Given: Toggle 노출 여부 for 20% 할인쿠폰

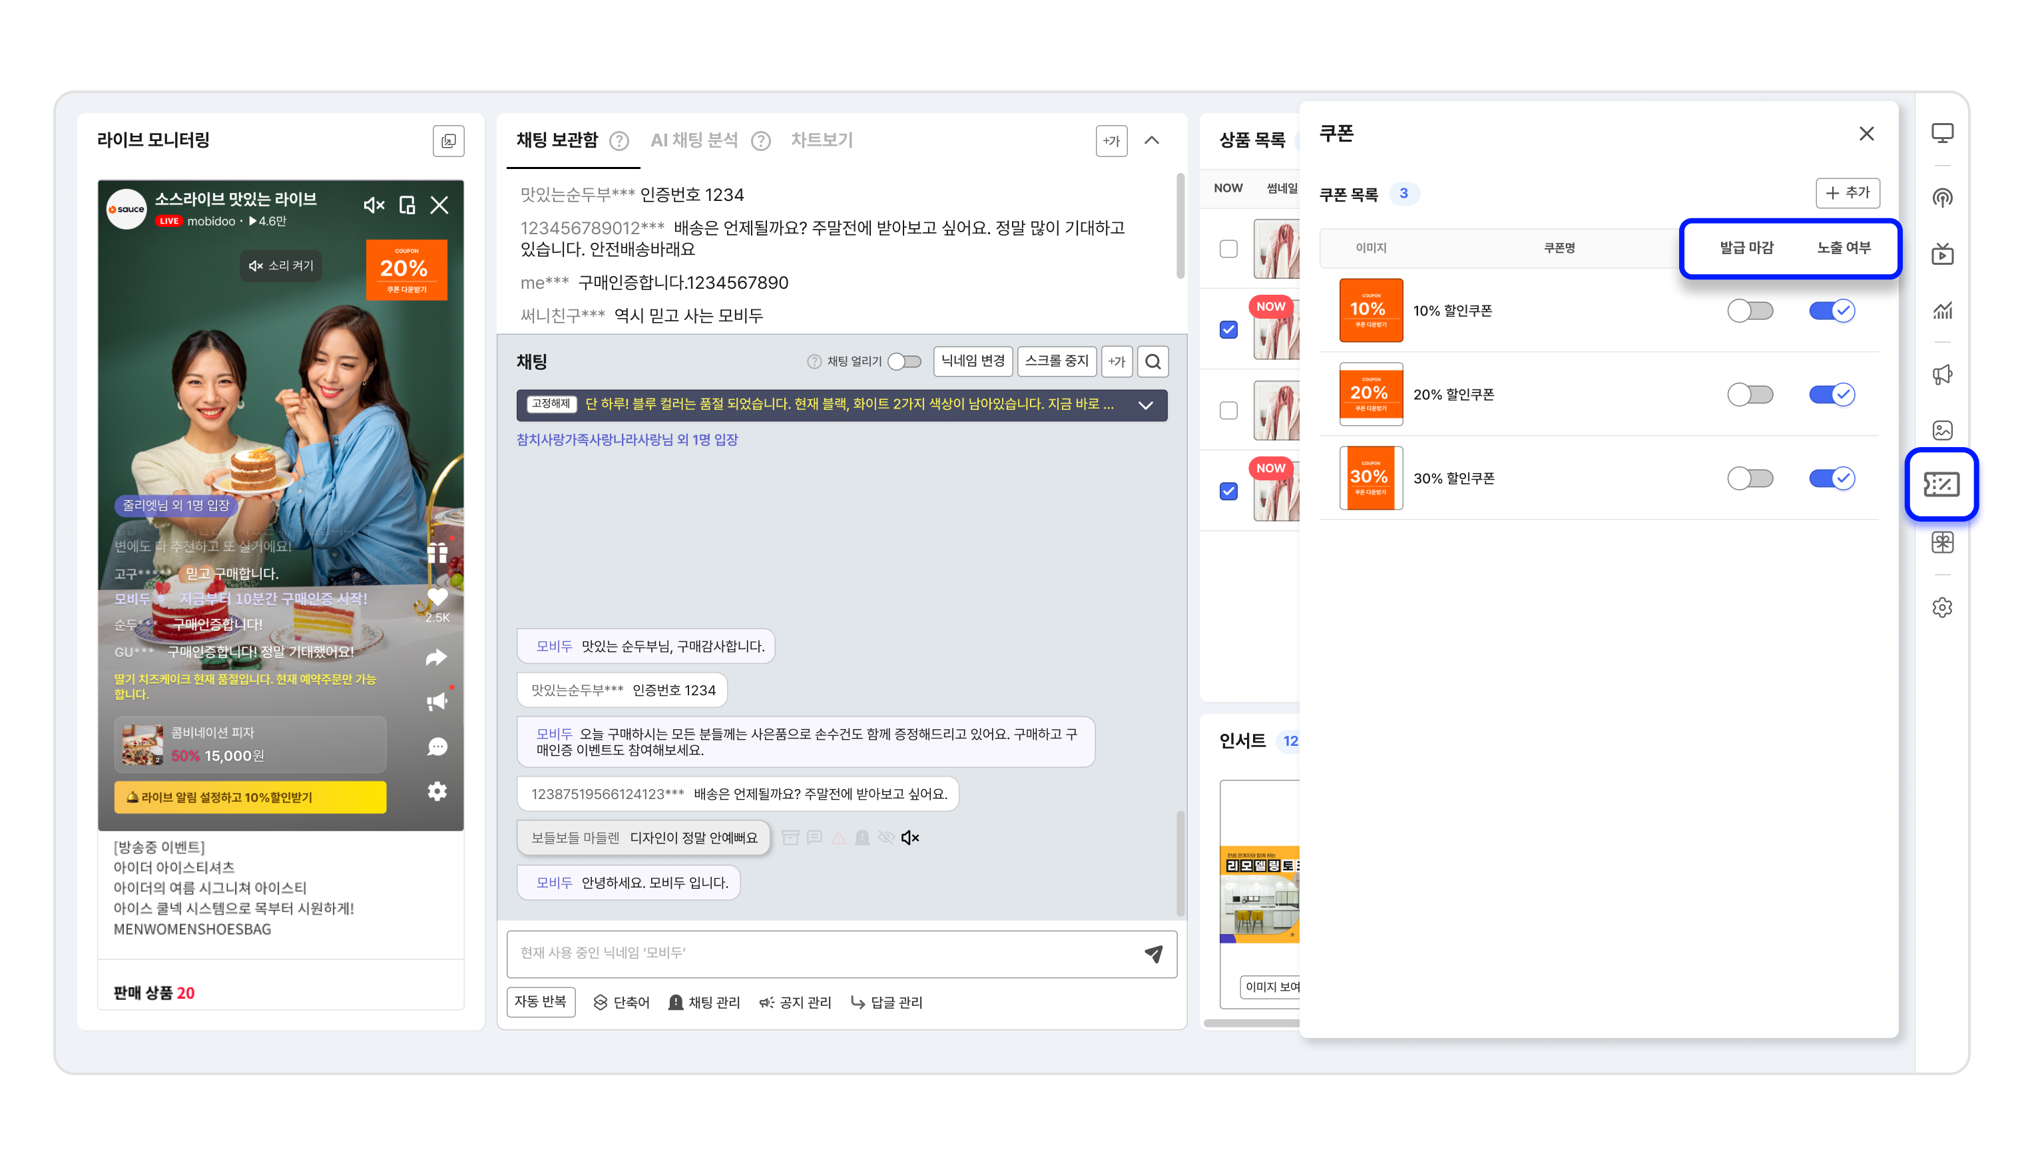Looking at the screenshot, I should pyautogui.click(x=1832, y=395).
